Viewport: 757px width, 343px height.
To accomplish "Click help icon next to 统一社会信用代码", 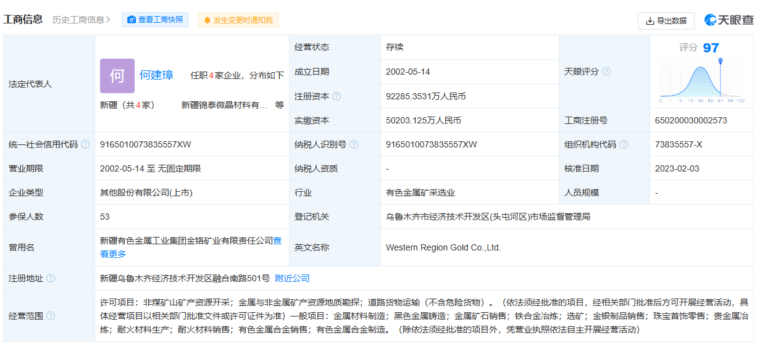I will pos(85,144).
